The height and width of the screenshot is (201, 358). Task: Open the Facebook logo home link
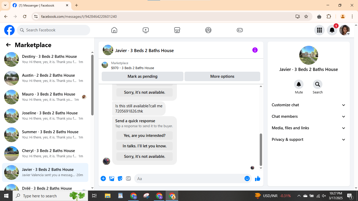9,30
